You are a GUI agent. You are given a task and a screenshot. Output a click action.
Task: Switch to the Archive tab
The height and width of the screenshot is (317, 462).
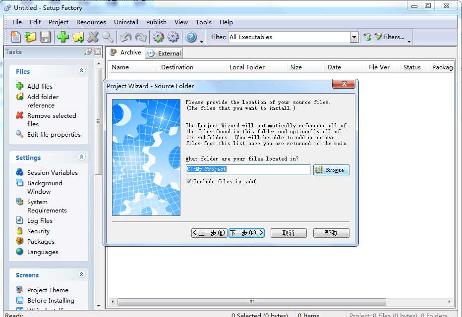point(125,53)
